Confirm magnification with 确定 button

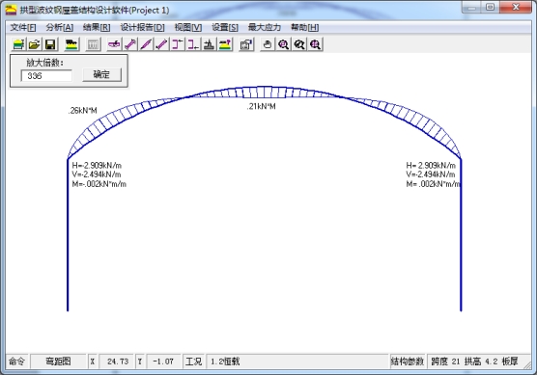[x=101, y=74]
